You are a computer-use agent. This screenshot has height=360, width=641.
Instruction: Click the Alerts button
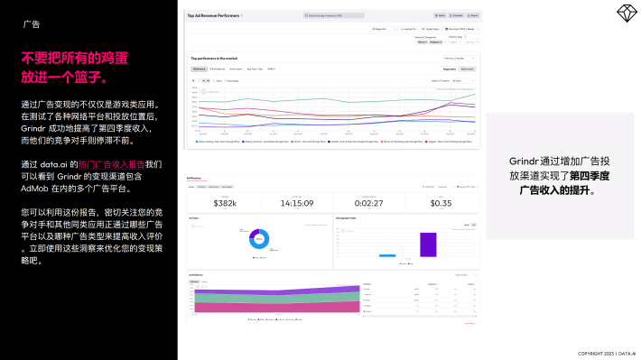[440, 15]
